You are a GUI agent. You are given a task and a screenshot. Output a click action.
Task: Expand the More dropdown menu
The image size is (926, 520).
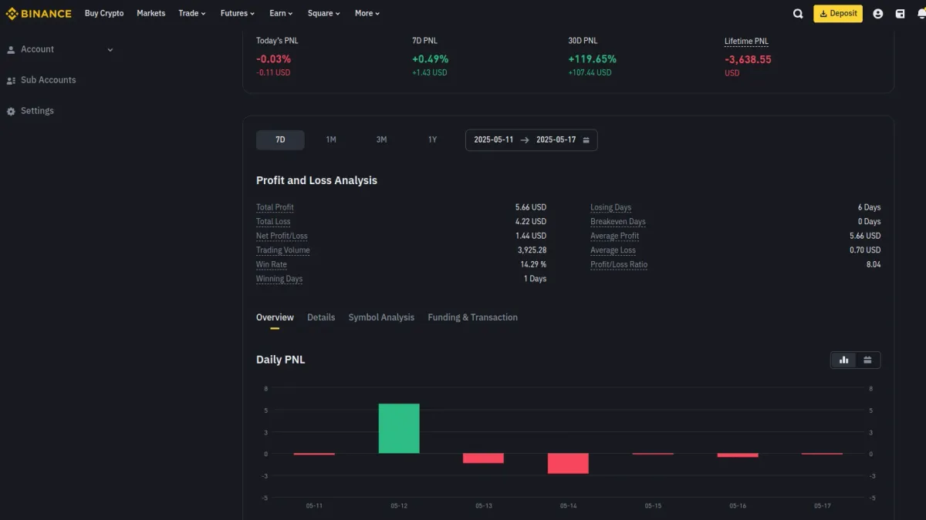tap(367, 13)
